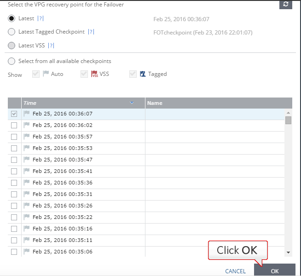The image size is (301, 276).
Task: Toggle the VSS show checkbox
Action: pyautogui.click(x=84, y=74)
